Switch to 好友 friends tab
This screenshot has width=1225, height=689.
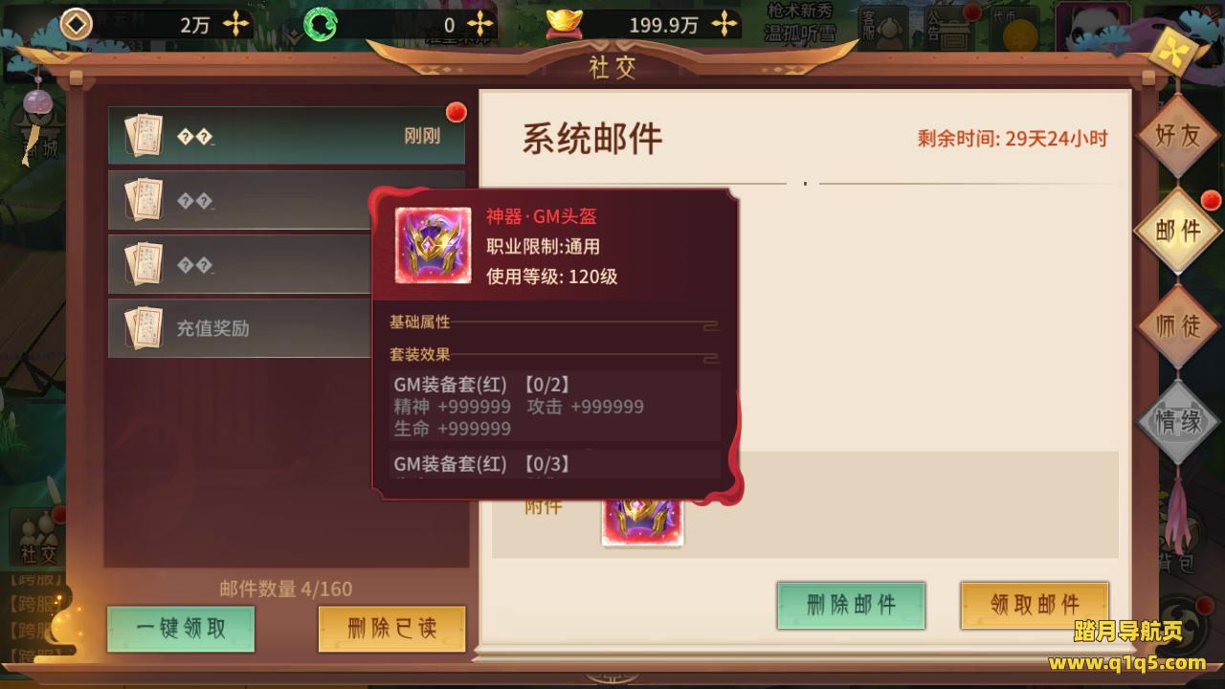(1177, 135)
